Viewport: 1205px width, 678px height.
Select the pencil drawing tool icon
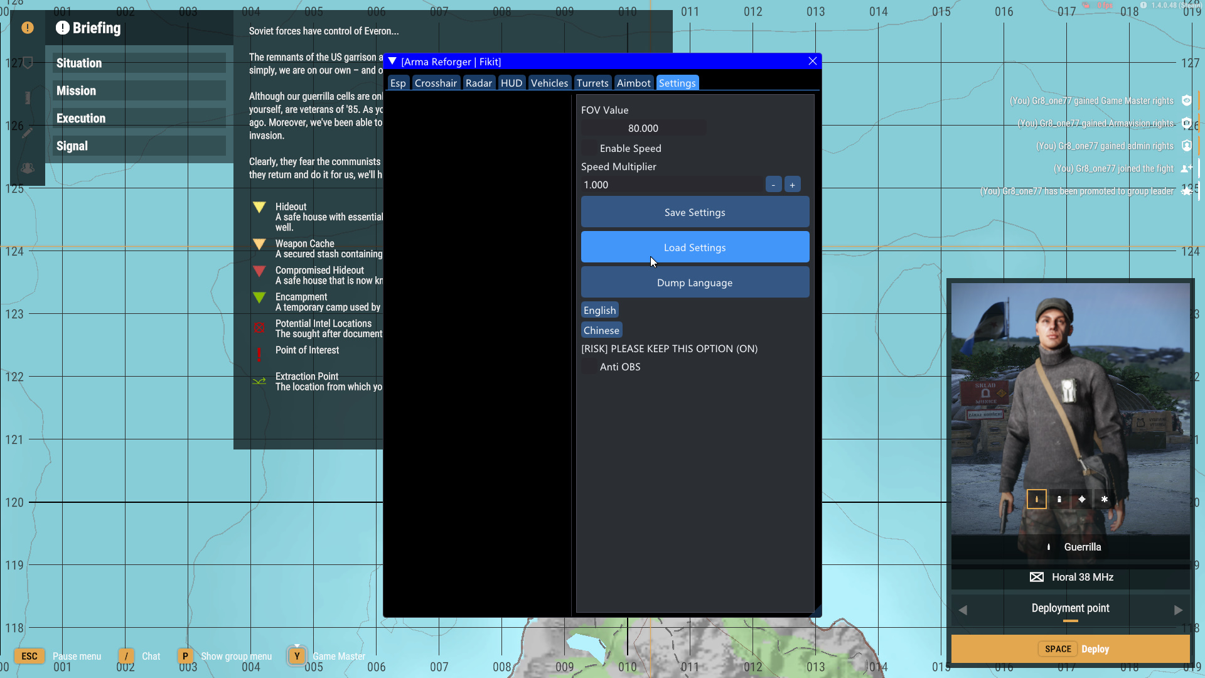point(28,133)
